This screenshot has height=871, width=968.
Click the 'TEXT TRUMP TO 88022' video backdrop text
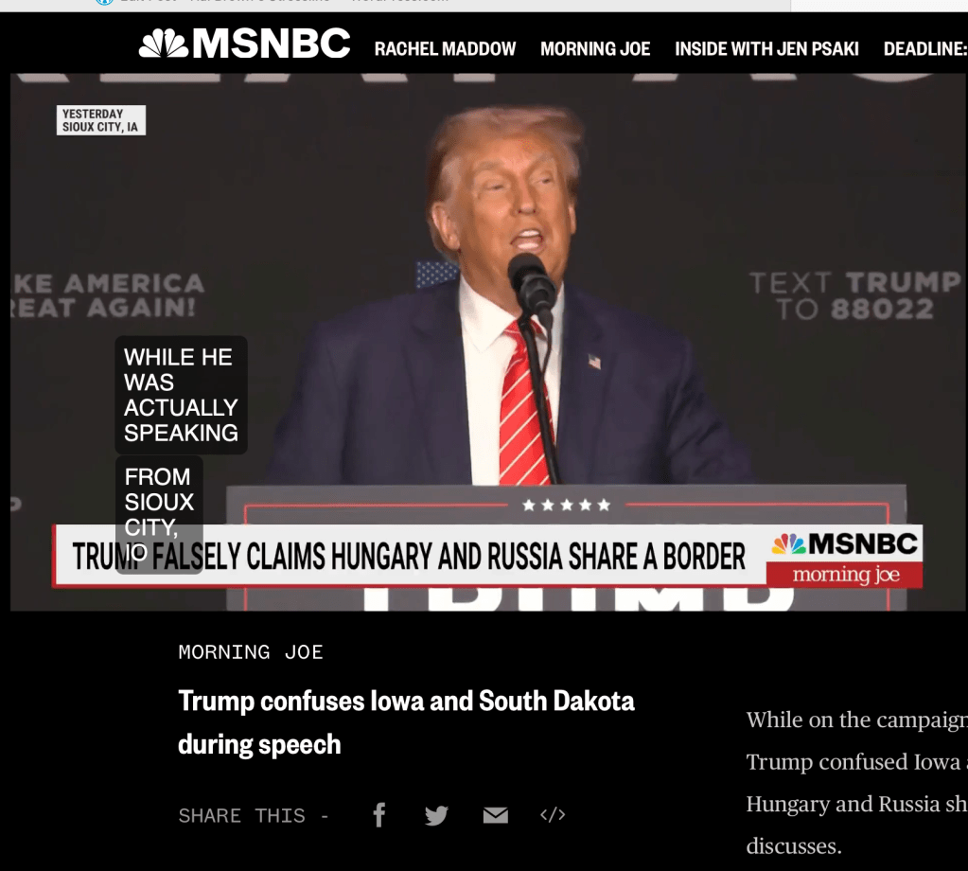855,296
